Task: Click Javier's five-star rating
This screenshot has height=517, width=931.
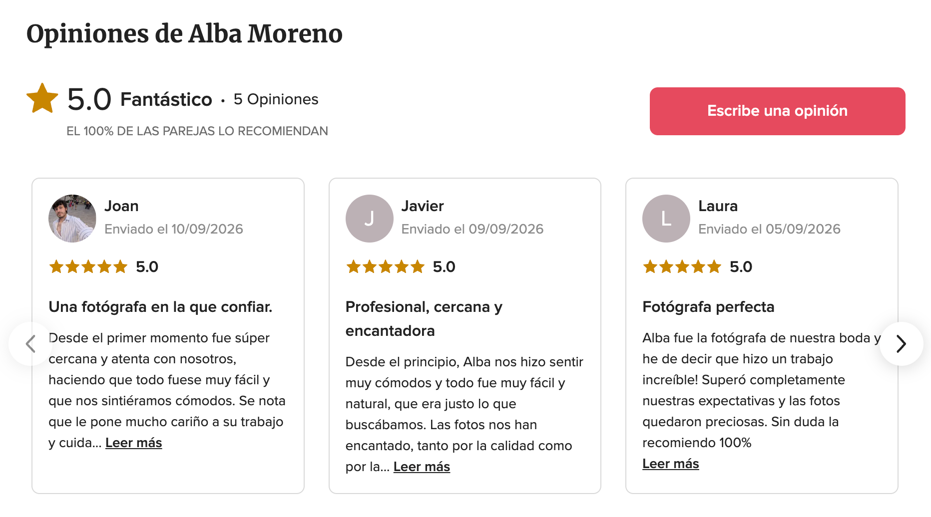Action: coord(385,267)
